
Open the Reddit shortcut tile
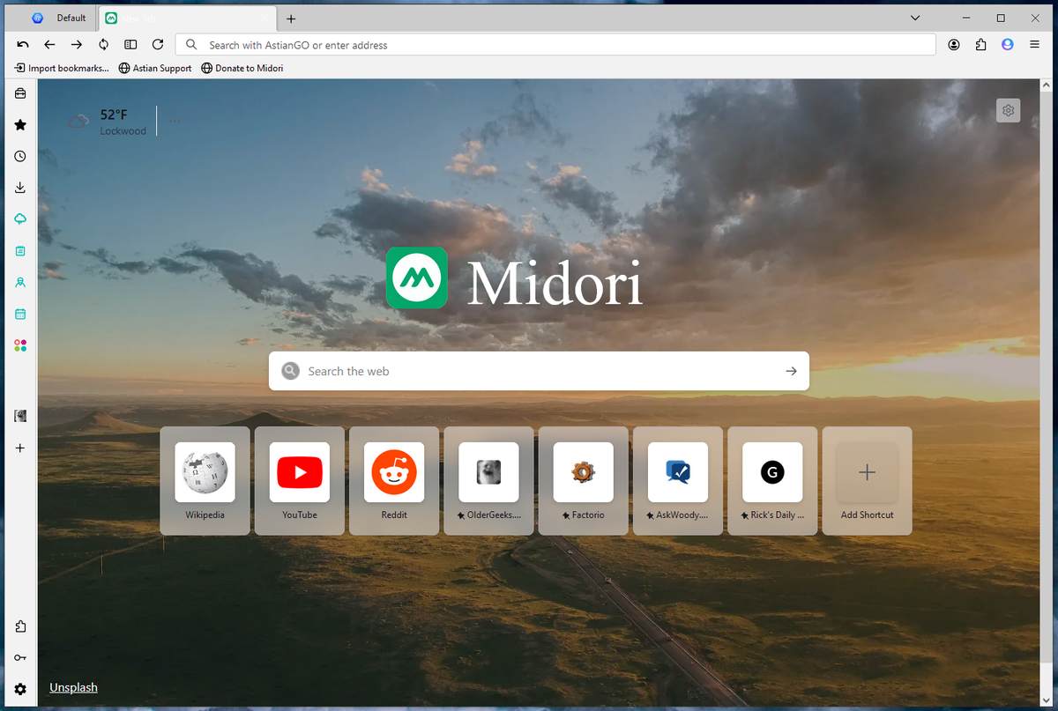pyautogui.click(x=394, y=481)
